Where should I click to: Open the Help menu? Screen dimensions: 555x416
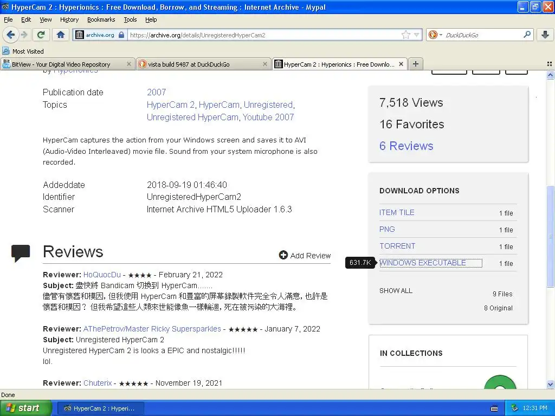click(151, 19)
